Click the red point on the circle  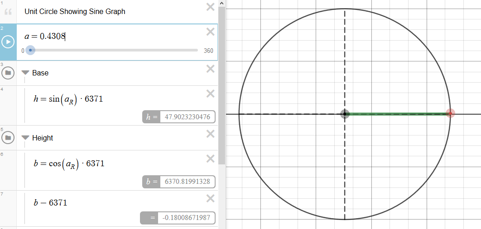(x=450, y=113)
